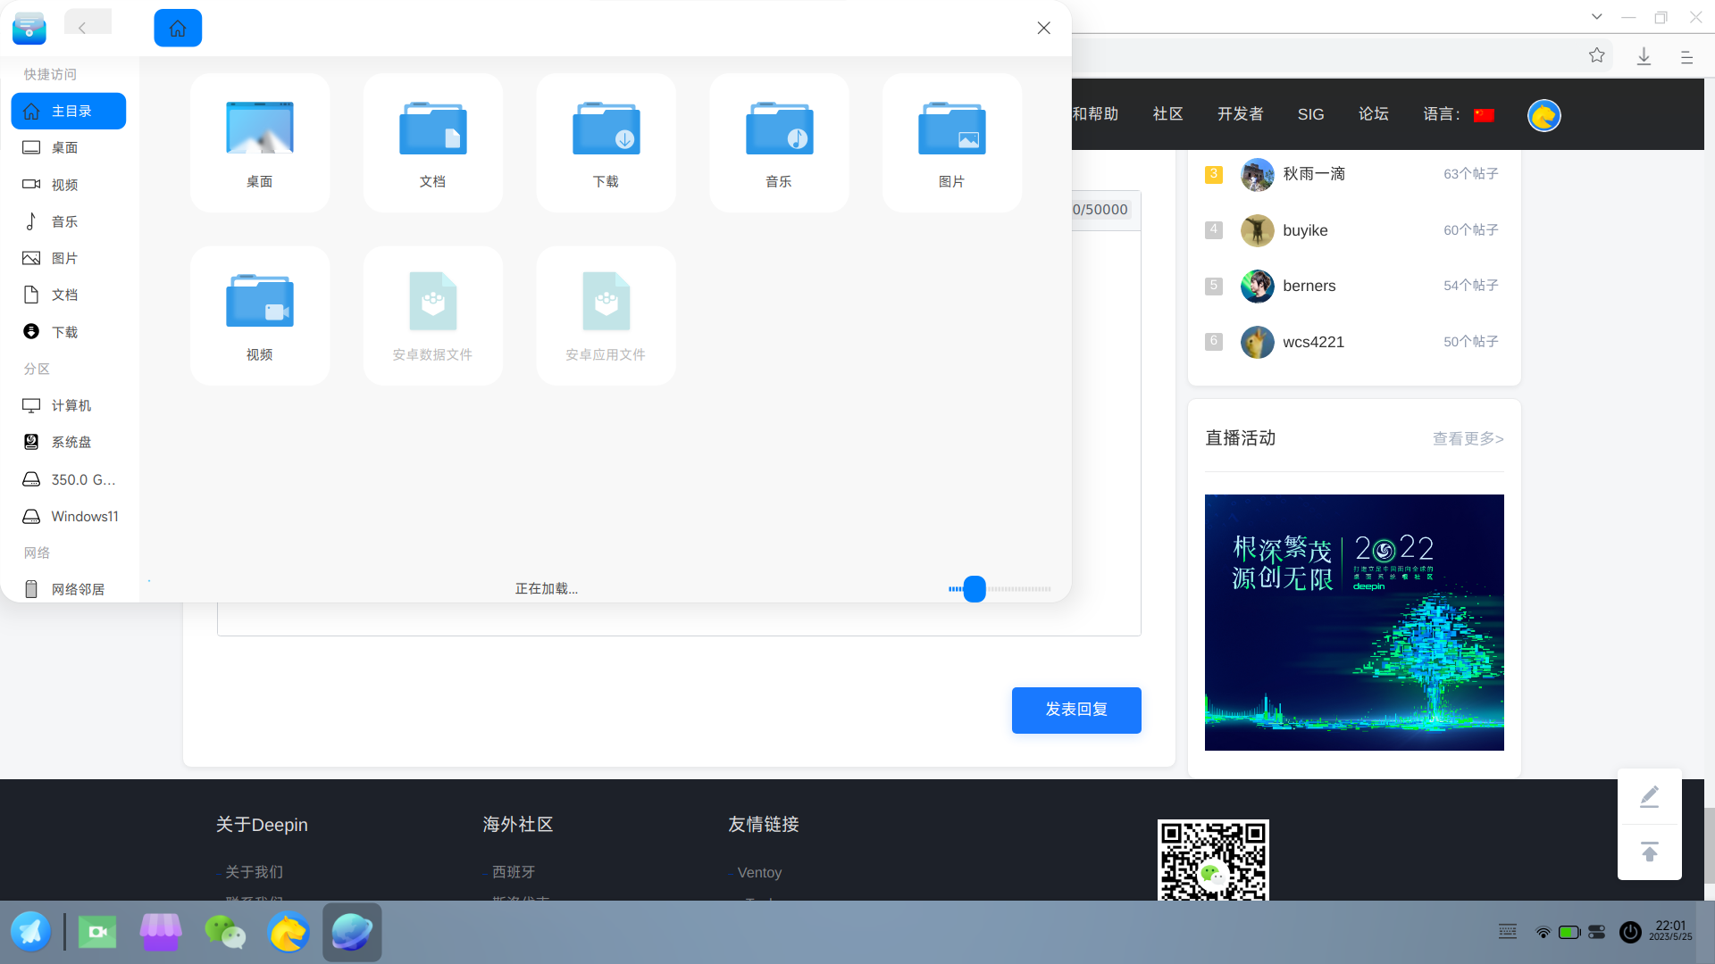Click the 发表回复 reply button
Viewport: 1715px width, 964px height.
(1075, 710)
